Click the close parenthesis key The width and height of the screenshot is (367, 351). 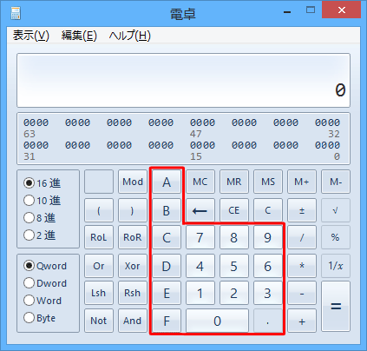point(133,210)
